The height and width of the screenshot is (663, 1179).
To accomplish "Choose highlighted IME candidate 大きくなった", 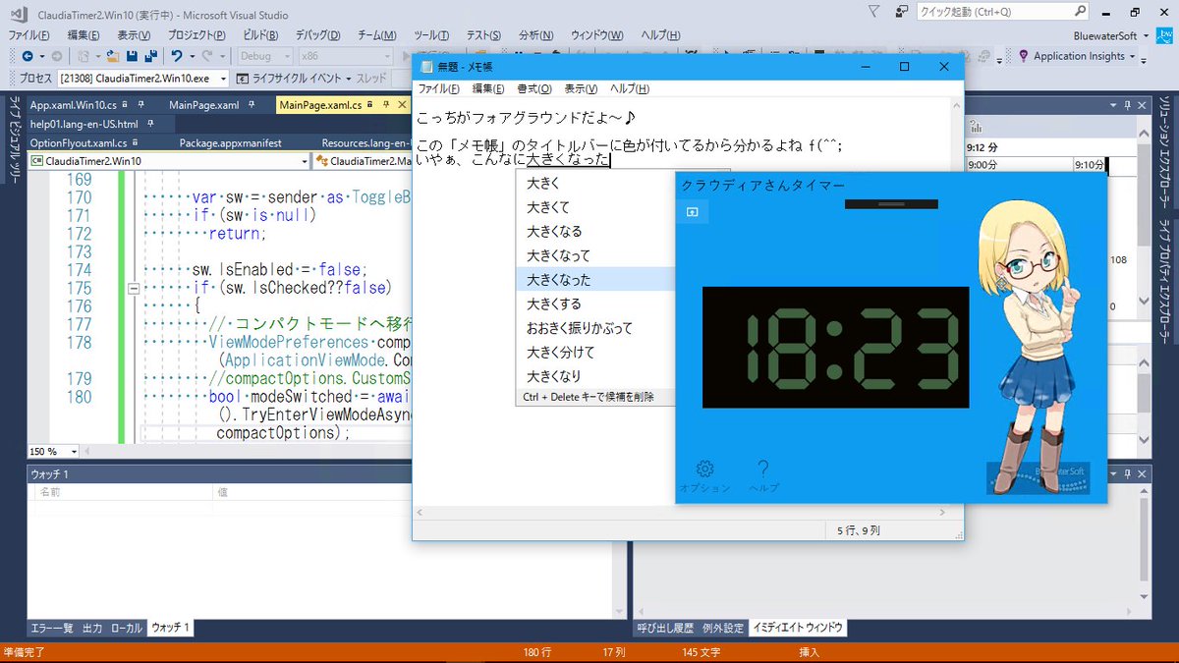I will click(x=595, y=280).
